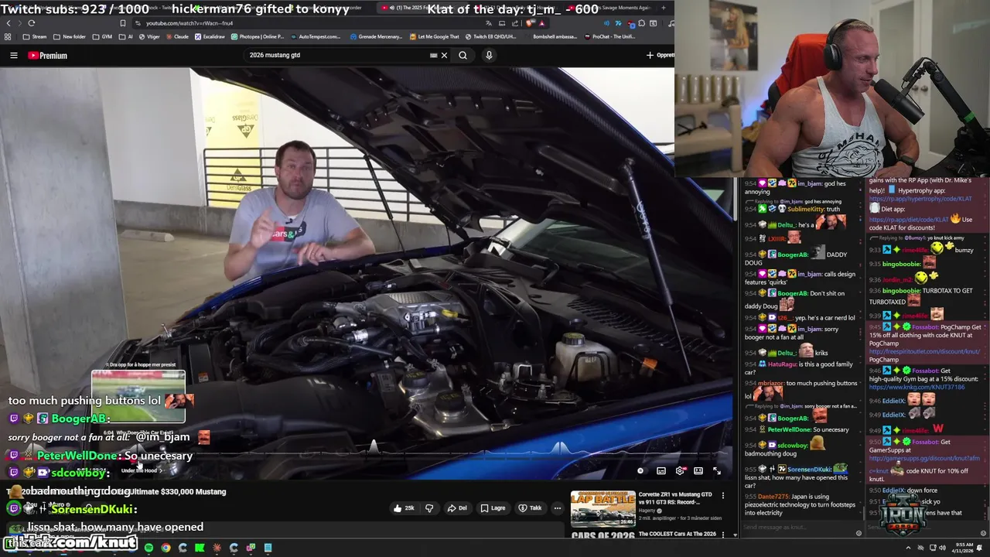The width and height of the screenshot is (990, 557).
Task: Switch to theater mode in the player
Action: (x=698, y=470)
